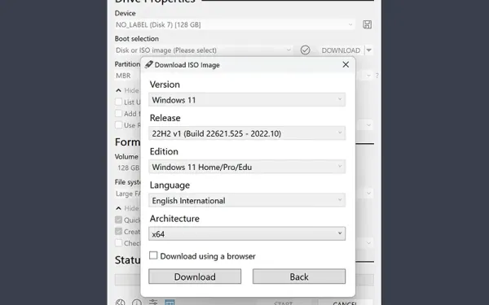Screen dimensions: 489x305
Task: Toggle the Quick format checkbox
Action: (118, 220)
